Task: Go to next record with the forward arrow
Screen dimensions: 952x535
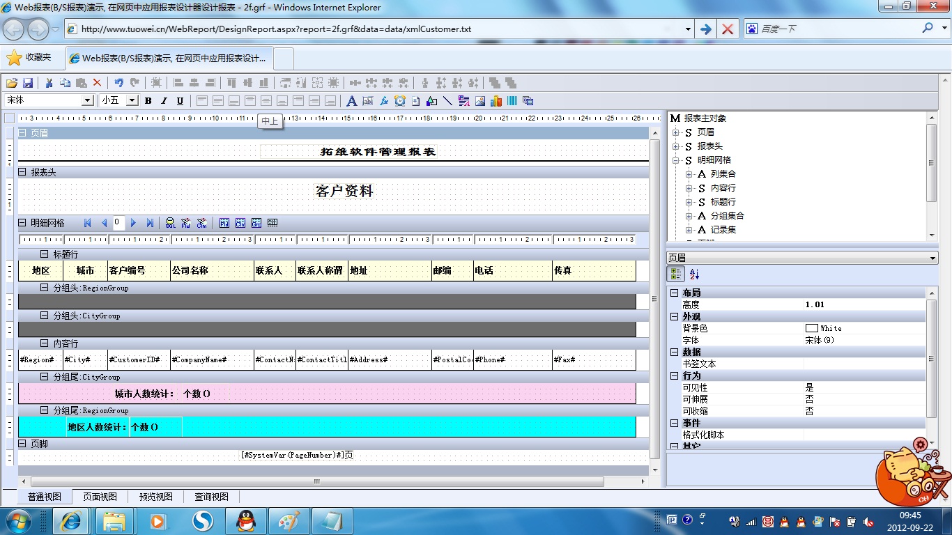Action: click(x=134, y=223)
